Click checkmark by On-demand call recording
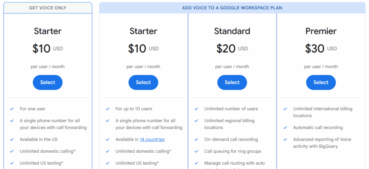The height and width of the screenshot is (169, 369). click(x=196, y=139)
